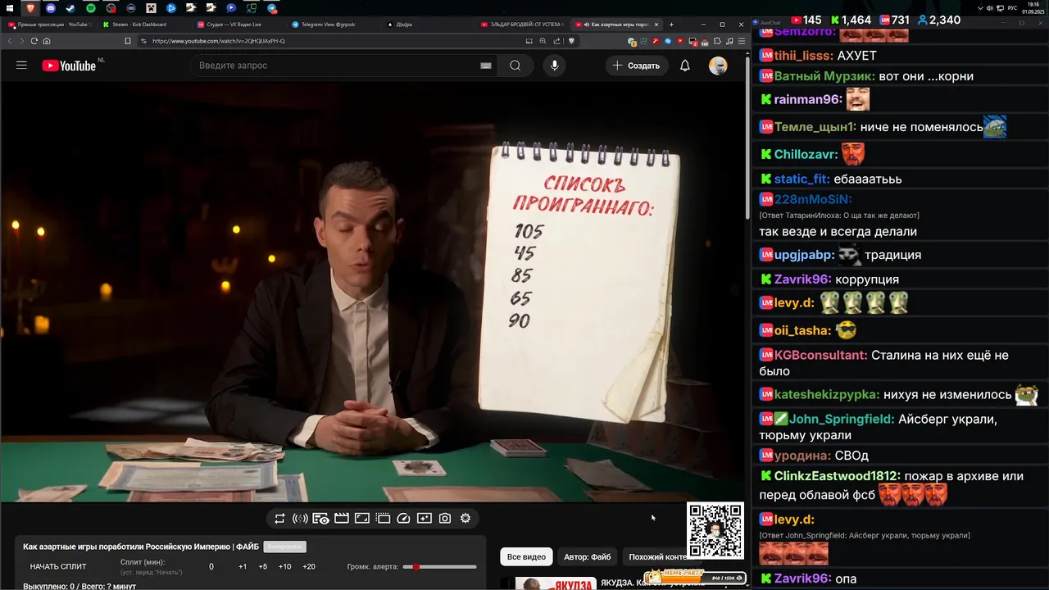1049x590 pixels.
Task: Switch to Прямые трансляции YouTube tab
Action: (49, 25)
